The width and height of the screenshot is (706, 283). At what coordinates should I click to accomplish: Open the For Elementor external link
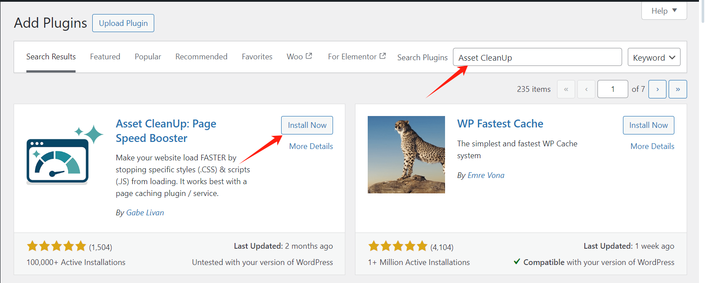357,57
